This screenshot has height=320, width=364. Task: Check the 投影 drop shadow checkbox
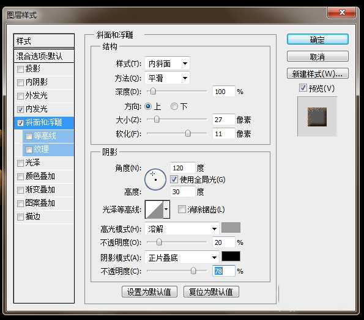[x=20, y=69]
